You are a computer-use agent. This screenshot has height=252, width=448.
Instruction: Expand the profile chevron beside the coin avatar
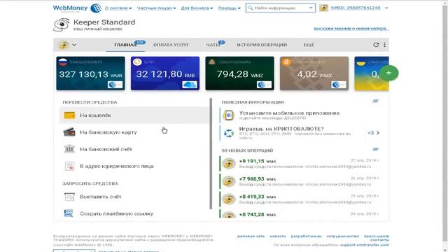point(74,45)
